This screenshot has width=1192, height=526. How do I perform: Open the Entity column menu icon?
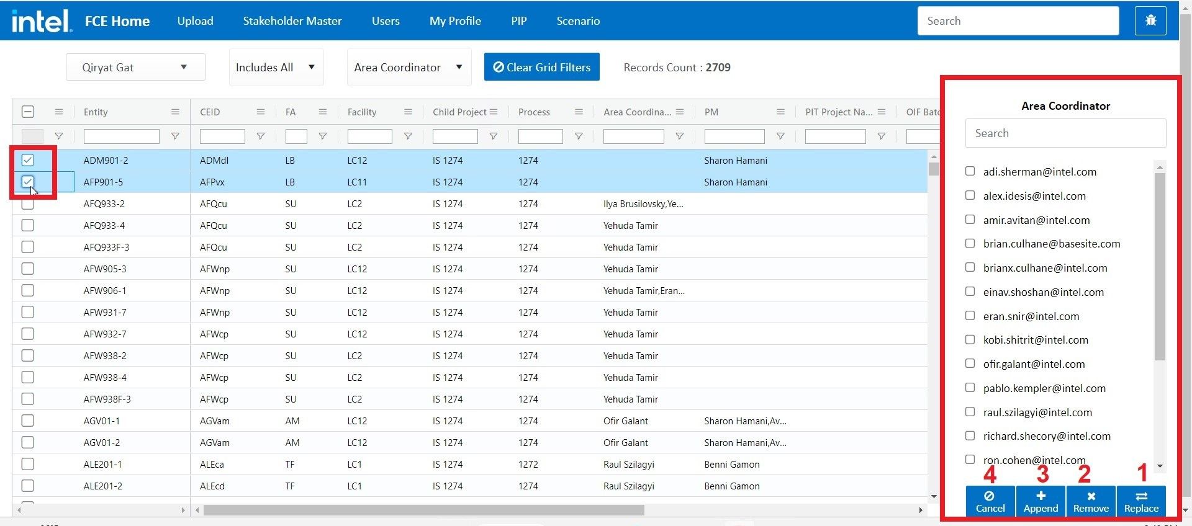pos(175,112)
